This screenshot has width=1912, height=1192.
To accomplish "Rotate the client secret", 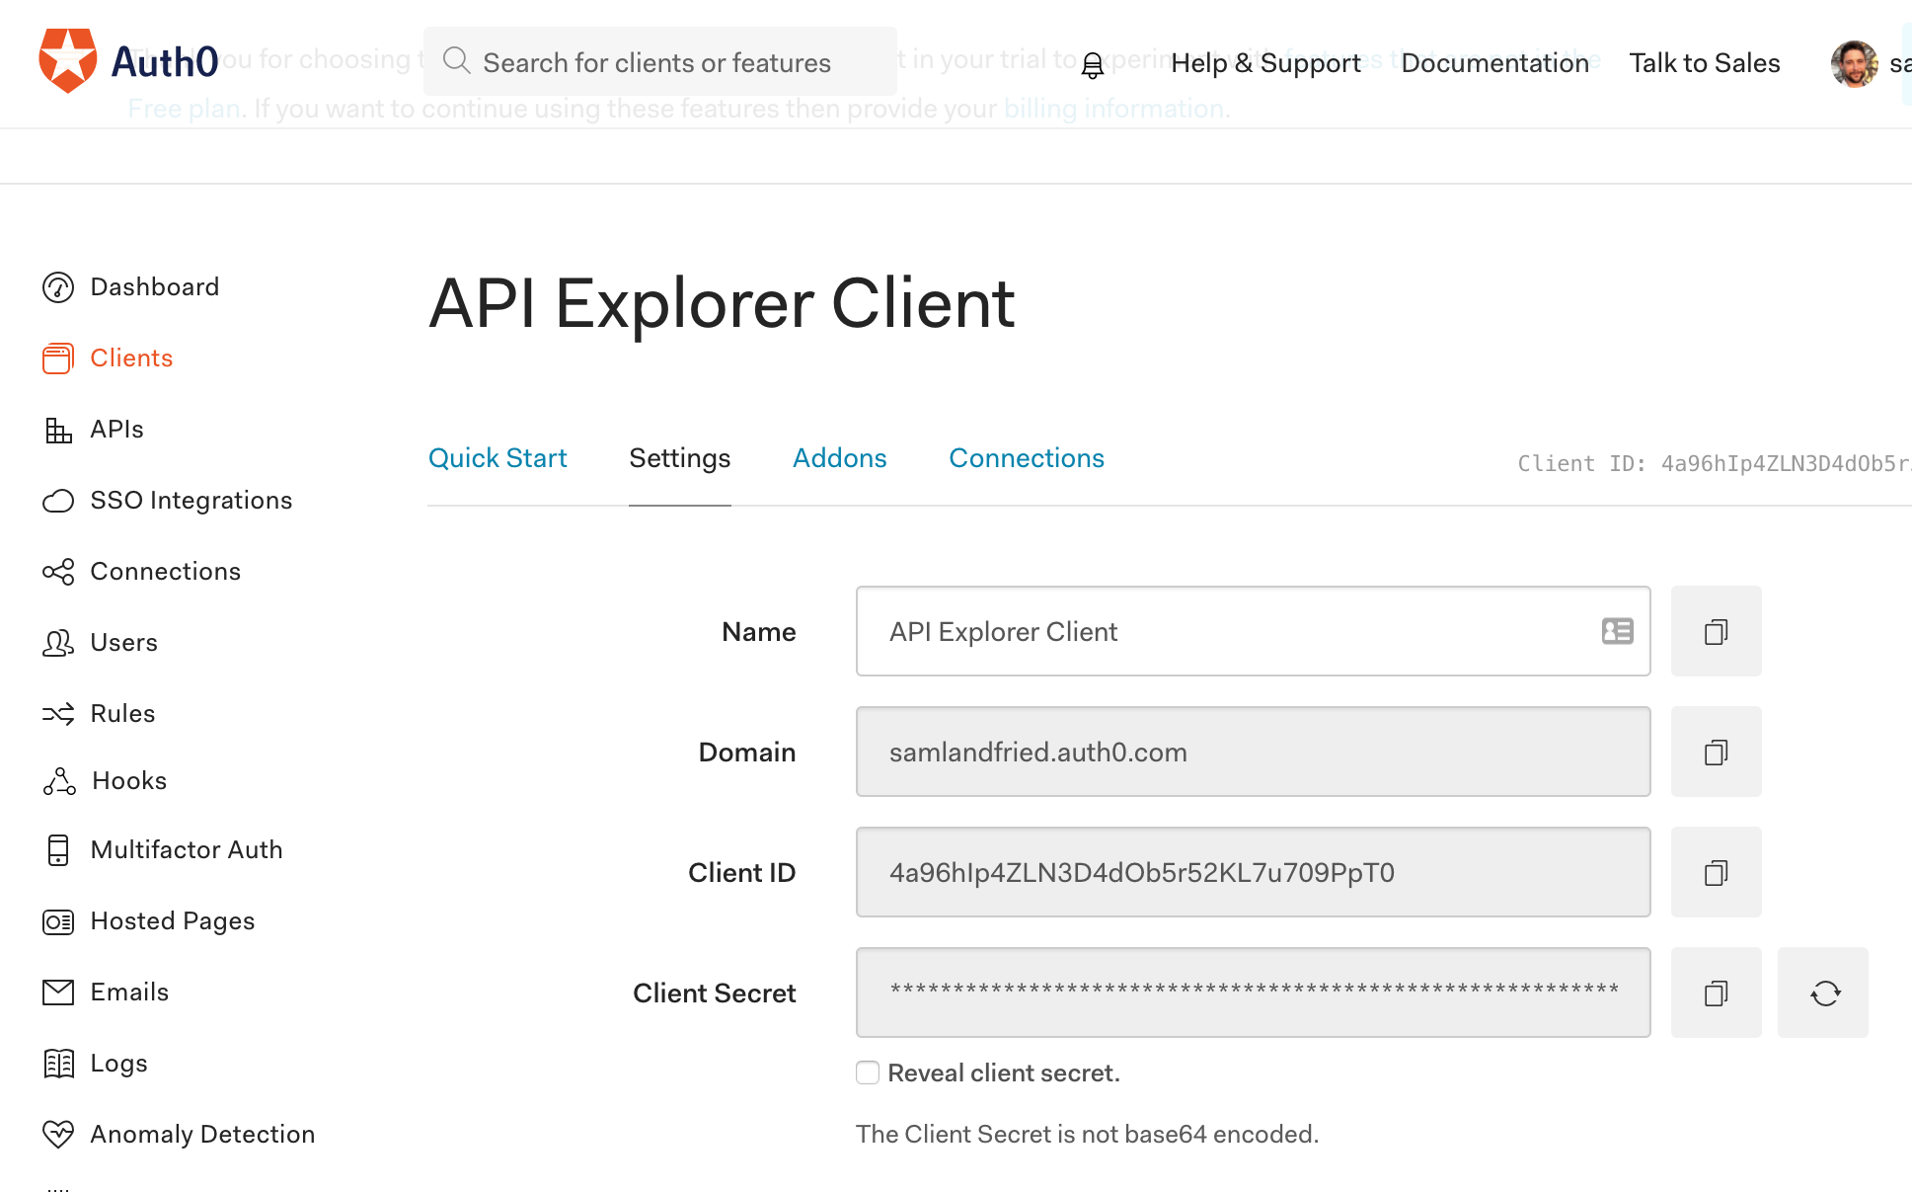I will click(x=1823, y=993).
